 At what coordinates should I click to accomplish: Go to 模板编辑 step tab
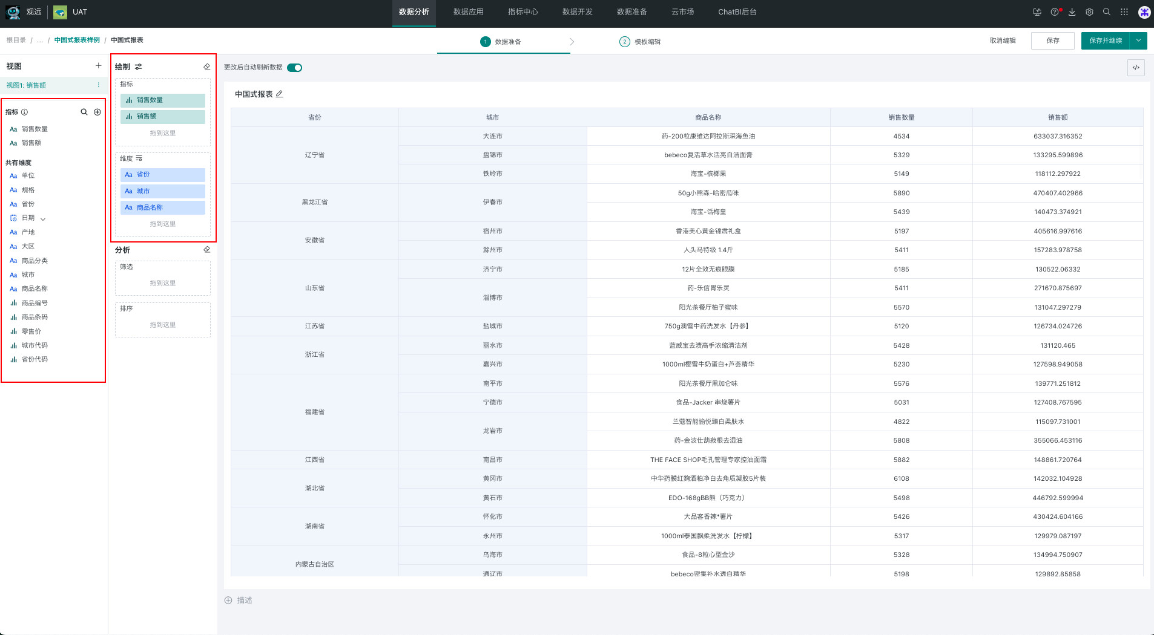point(641,42)
